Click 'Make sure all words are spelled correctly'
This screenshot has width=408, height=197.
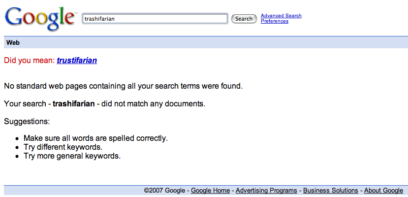[x=96, y=138]
